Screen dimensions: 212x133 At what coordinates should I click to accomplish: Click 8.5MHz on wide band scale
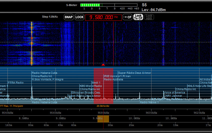point(24,118)
